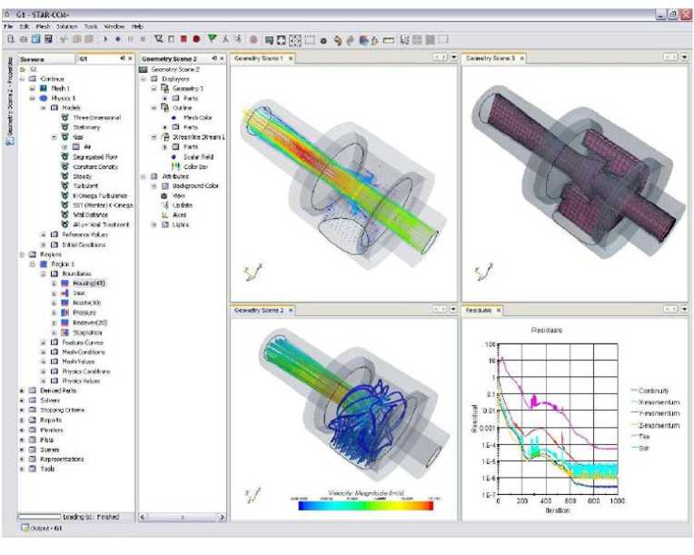
Task: Click the scene tree horizontal scrollbar
Action: 183,517
